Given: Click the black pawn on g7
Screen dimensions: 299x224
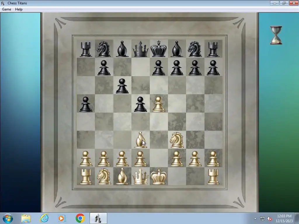Looking at the screenshot, I should tap(195, 68).
